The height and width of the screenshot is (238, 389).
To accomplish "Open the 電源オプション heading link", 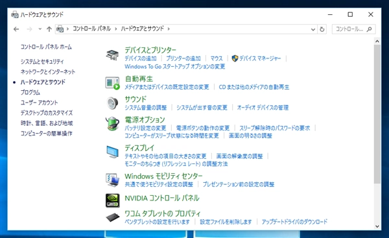I will click(145, 120).
